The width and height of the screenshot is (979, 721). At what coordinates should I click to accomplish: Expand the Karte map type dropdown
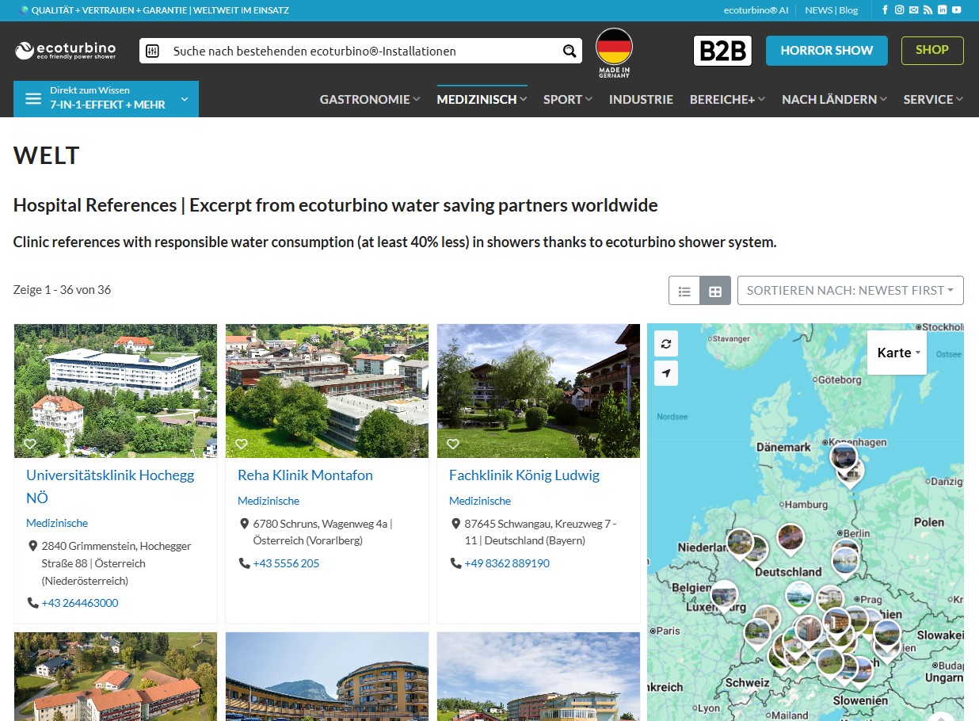897,353
